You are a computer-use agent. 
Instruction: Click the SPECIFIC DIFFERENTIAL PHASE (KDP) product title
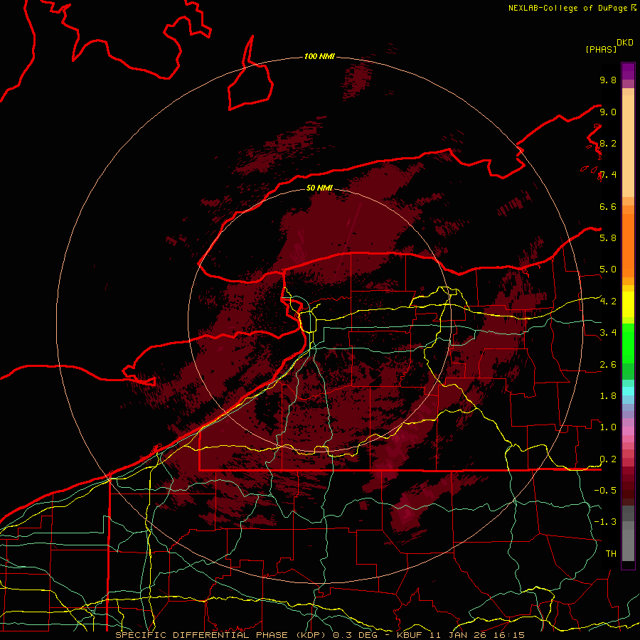point(223,635)
